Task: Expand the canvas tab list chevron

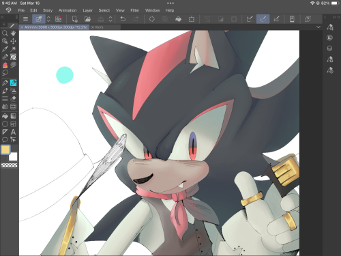Action: (318, 27)
